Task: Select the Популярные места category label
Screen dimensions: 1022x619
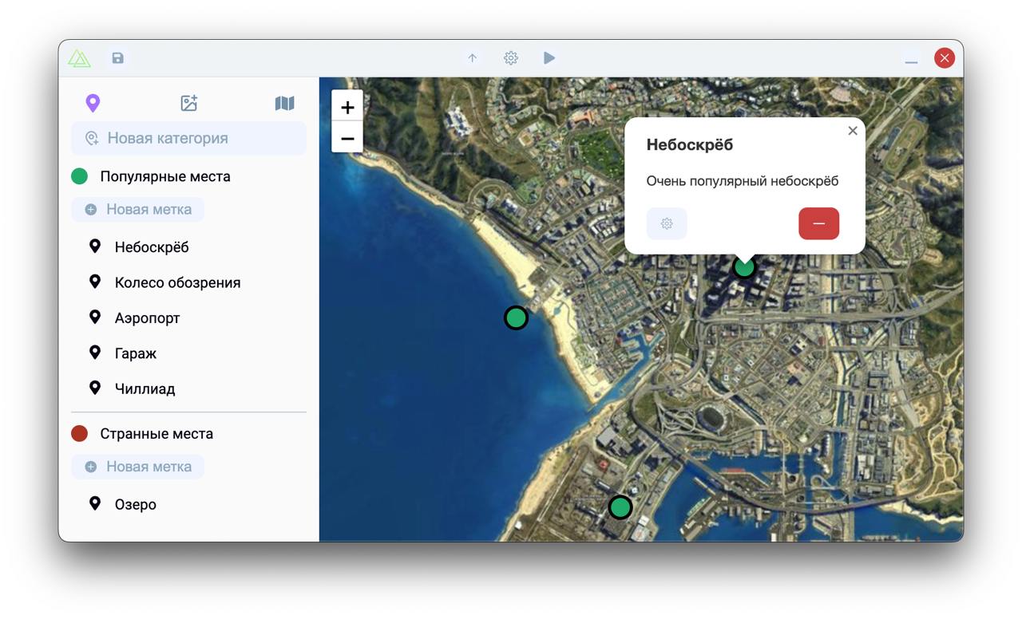Action: [165, 176]
